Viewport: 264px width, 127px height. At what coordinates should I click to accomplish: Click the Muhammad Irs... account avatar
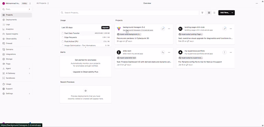4,3
